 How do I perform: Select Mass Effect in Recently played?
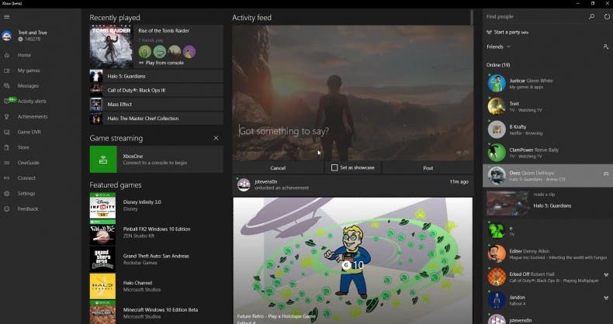(x=157, y=105)
